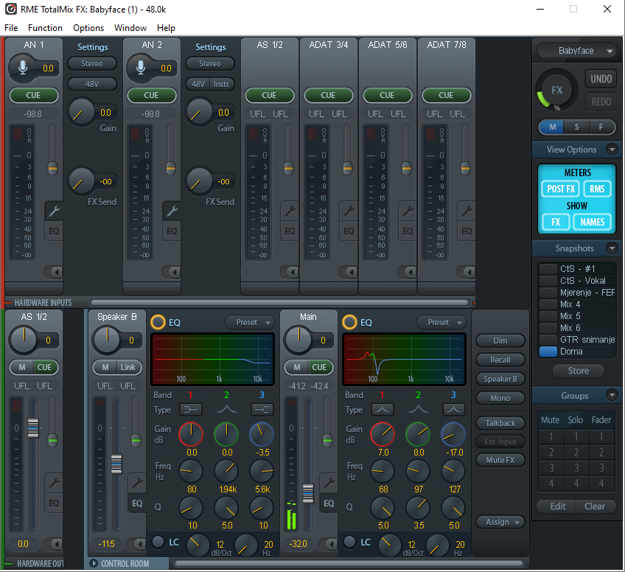Open AN 2 channel settings wrench
Image resolution: width=625 pixels, height=572 pixels.
(172, 211)
